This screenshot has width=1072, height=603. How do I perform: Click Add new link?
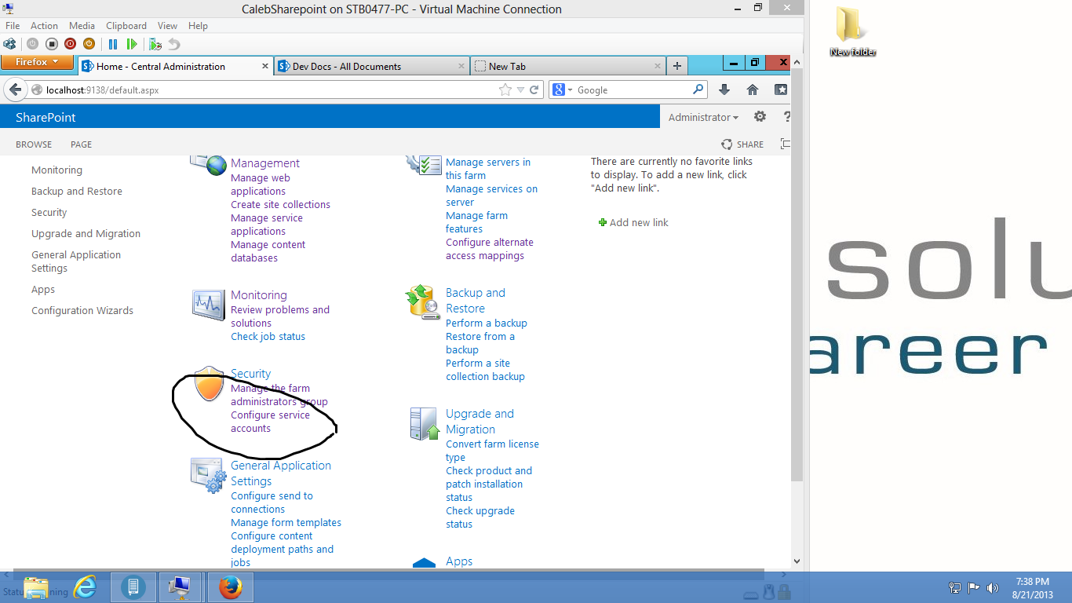coord(639,222)
